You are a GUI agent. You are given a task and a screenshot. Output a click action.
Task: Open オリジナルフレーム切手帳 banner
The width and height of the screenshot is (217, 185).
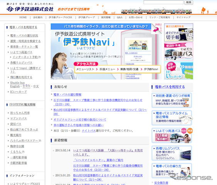coord(178,32)
